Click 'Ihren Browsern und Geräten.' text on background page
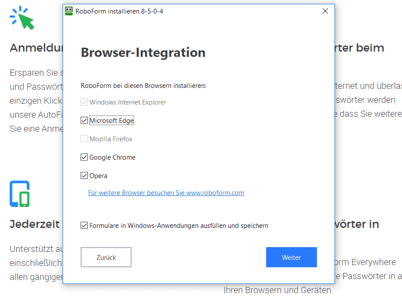Screen dimensions: 402x297 pyautogui.click(x=278, y=290)
